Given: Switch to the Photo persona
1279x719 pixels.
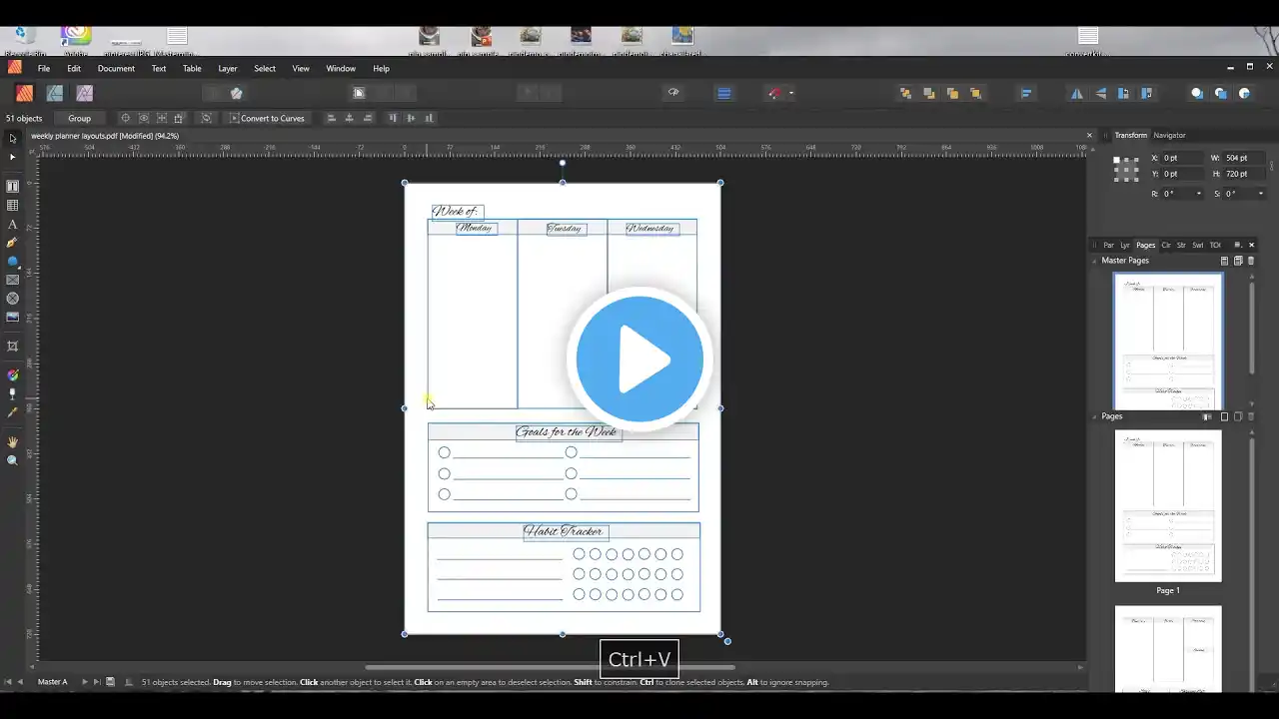Looking at the screenshot, I should pos(84,93).
